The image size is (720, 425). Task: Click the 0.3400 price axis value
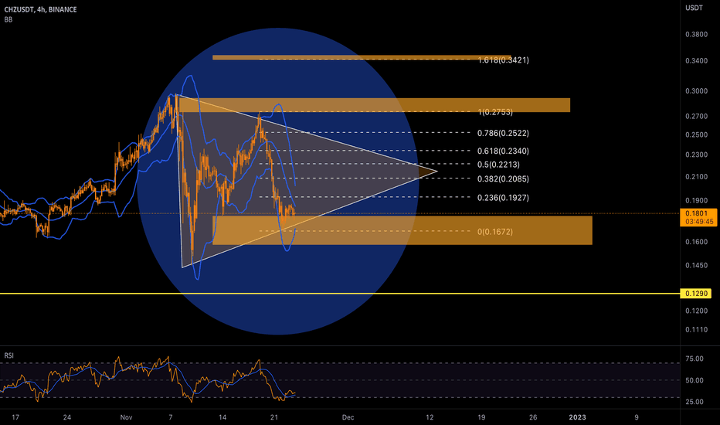click(x=696, y=60)
